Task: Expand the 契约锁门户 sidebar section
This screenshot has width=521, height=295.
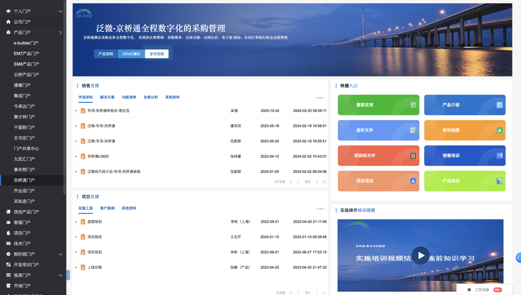Action: pos(61,254)
